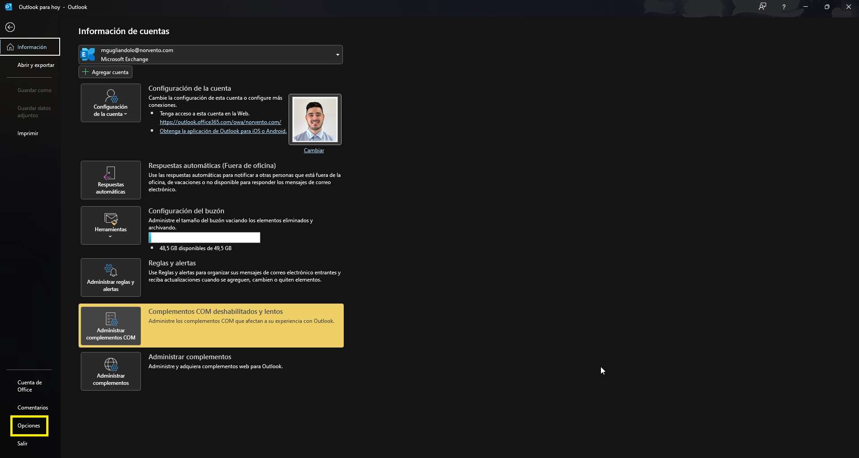Image resolution: width=859 pixels, height=458 pixels.
Task: Open Cuenta de Office page
Action: [x=30, y=386]
